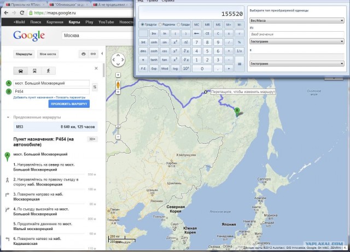Zoom out of the map with minus button

[118, 137]
